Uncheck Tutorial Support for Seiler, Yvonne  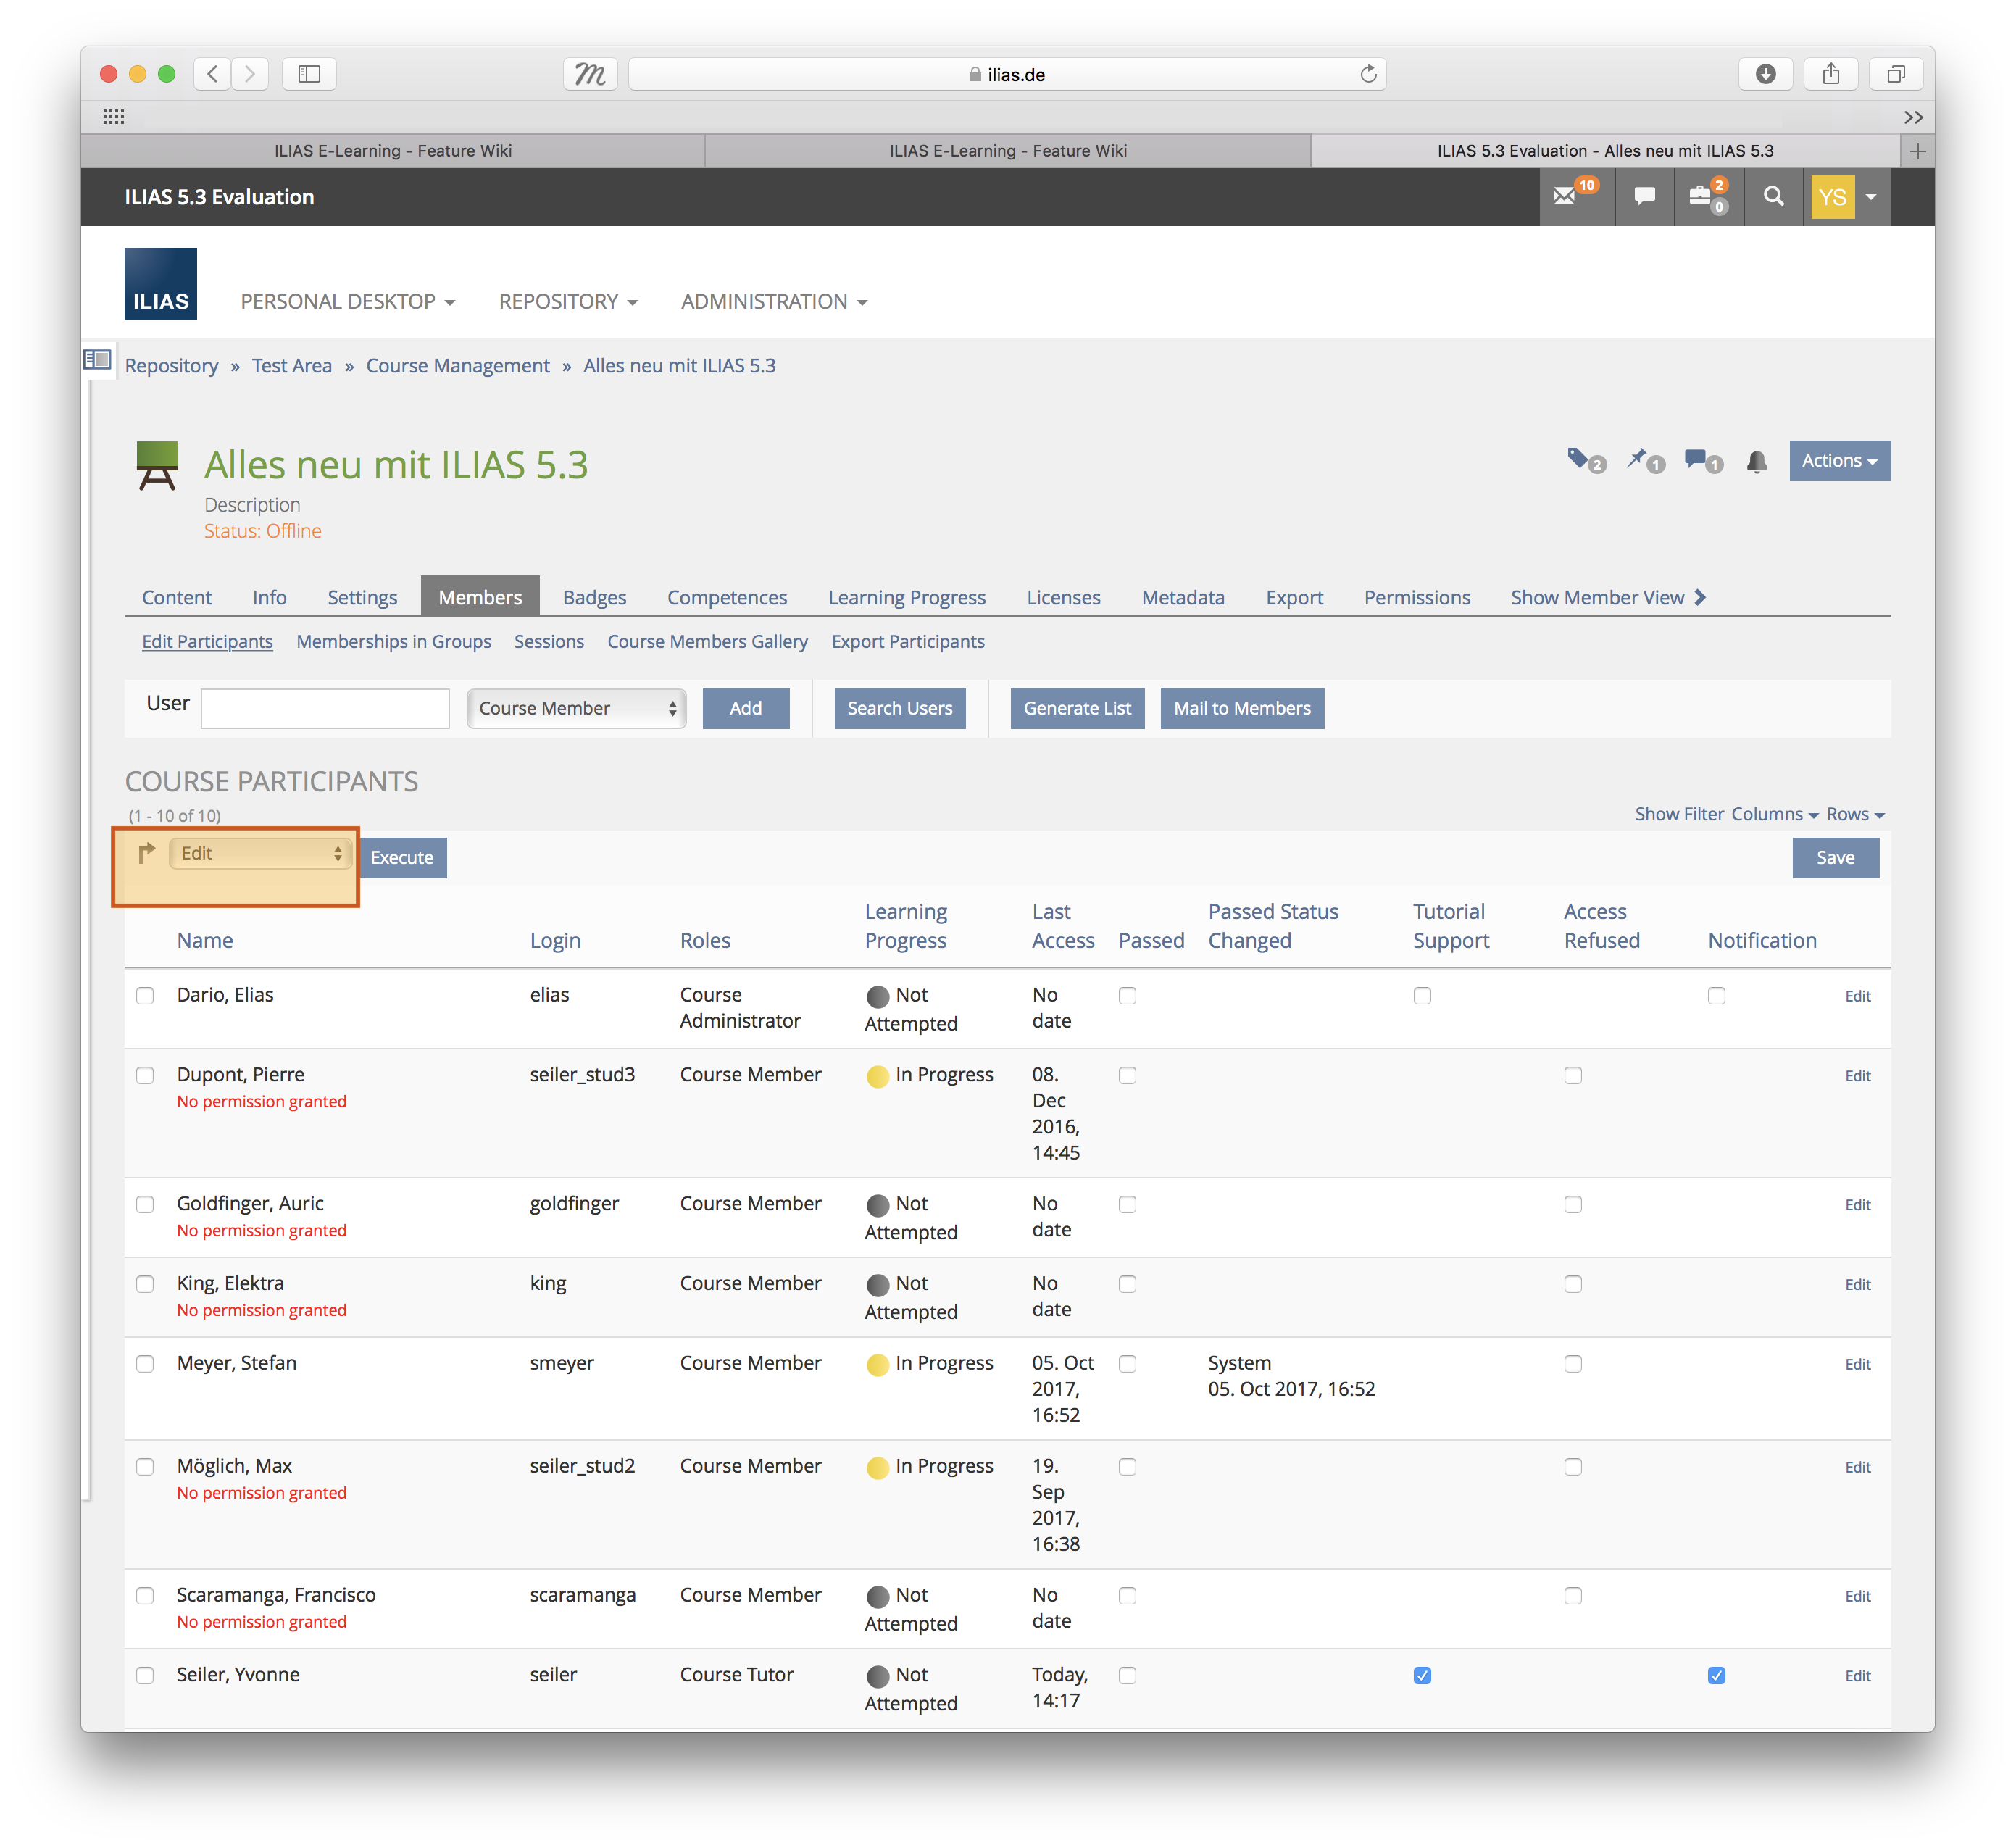(1422, 1676)
